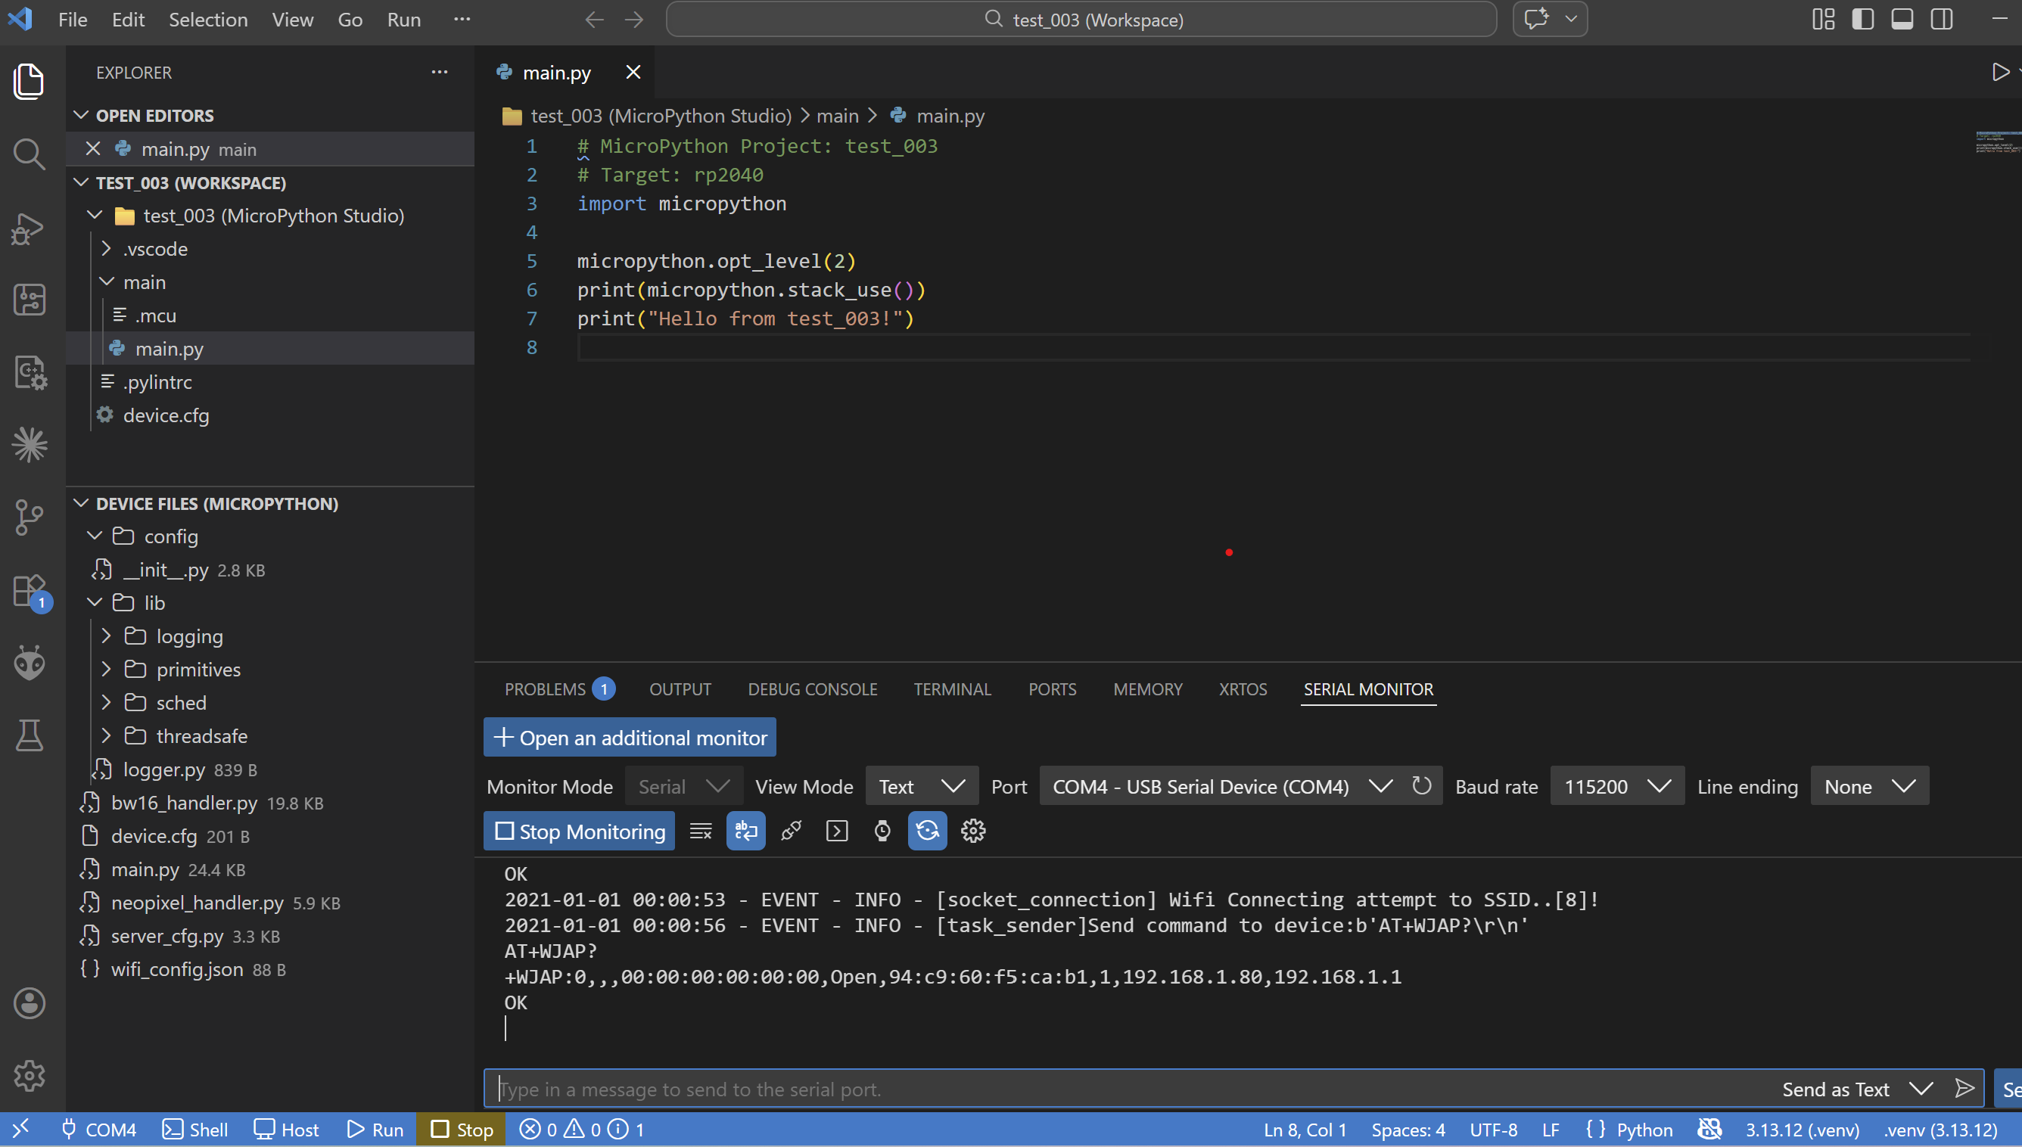Open the Send as Text dropdown arrow
Screen dimensions: 2022x1147
coord(1921,1089)
